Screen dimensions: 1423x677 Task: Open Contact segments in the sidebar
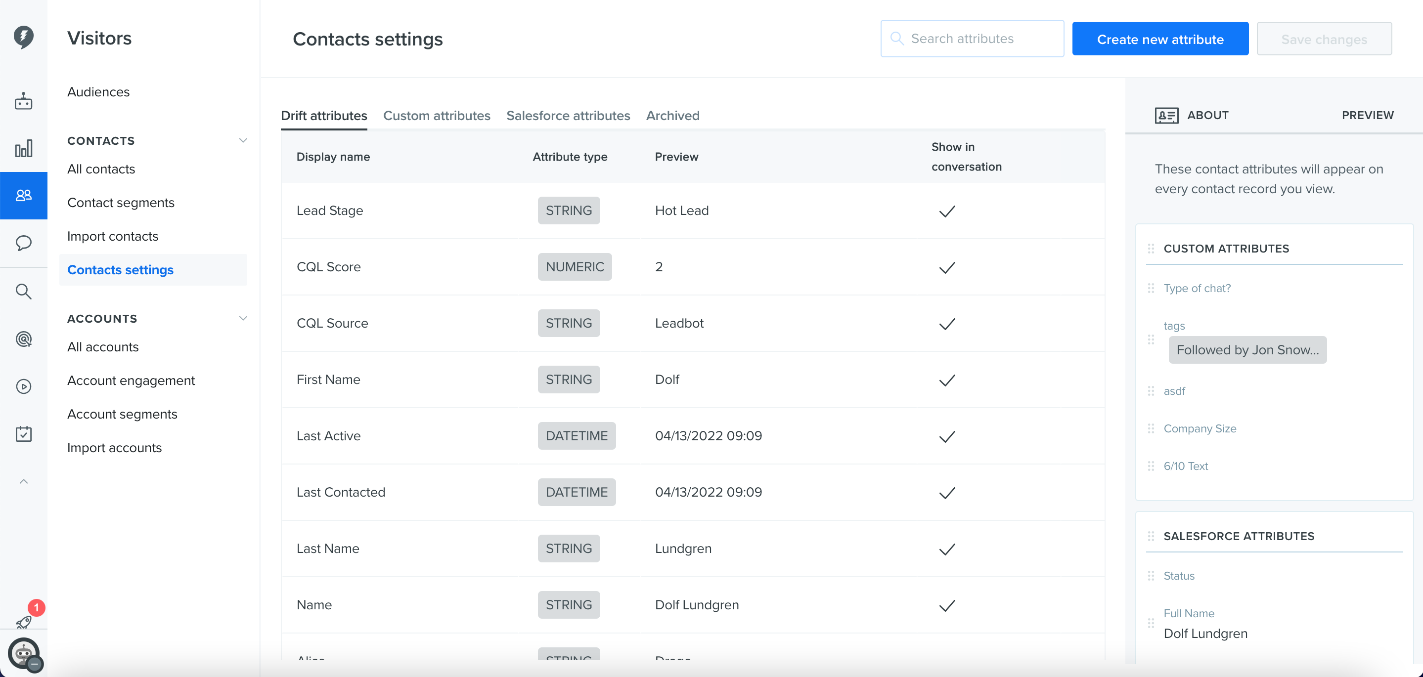(x=121, y=203)
